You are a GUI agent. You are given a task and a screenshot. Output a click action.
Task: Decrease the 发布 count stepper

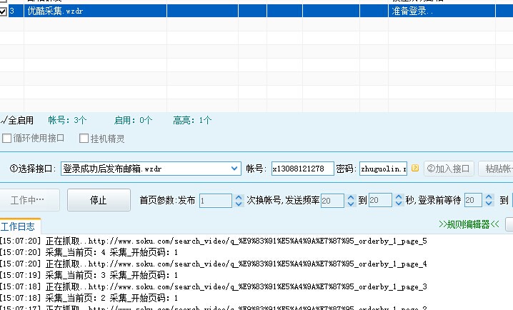pos(239,204)
